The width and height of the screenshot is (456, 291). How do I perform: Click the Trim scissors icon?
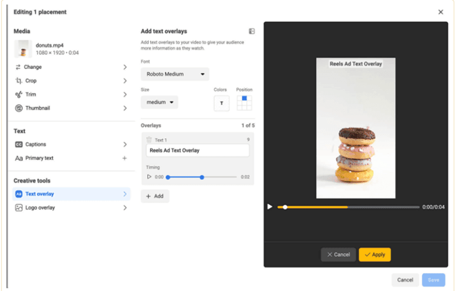[x=18, y=94]
